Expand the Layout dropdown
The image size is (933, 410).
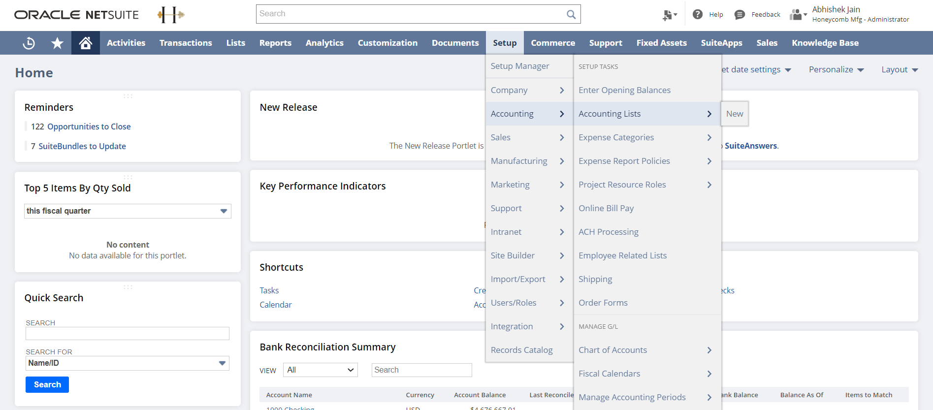[x=899, y=70]
